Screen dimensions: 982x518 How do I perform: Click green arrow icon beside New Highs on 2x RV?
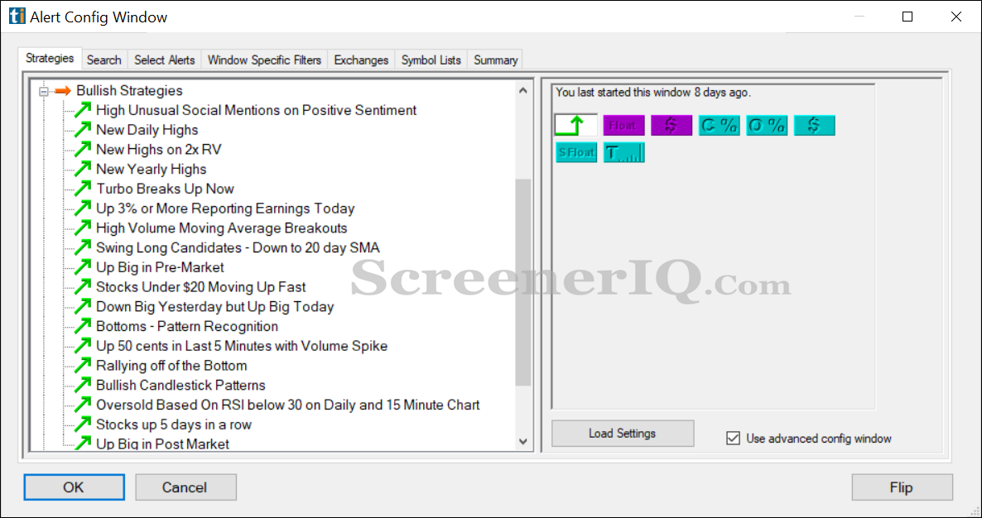coord(82,150)
